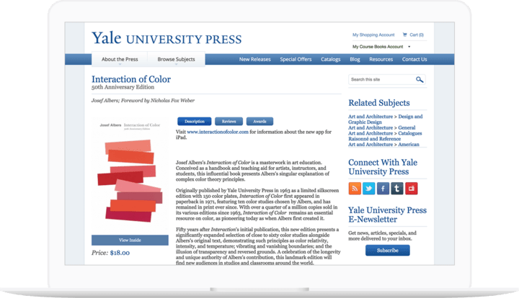This screenshot has width=519, height=298.
Task: Click the $18.00 price text
Action: pyautogui.click(x=120, y=253)
